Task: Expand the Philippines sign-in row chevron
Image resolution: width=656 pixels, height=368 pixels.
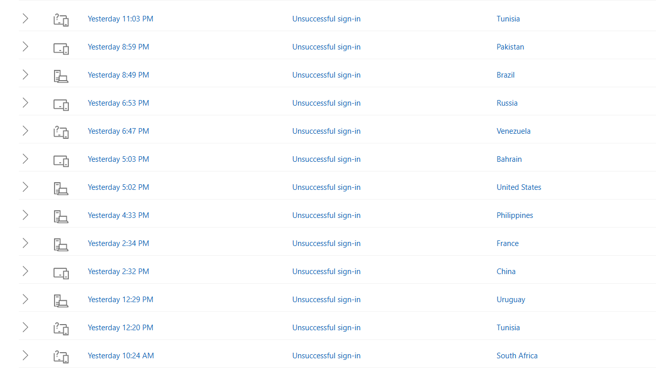Action: pyautogui.click(x=25, y=215)
